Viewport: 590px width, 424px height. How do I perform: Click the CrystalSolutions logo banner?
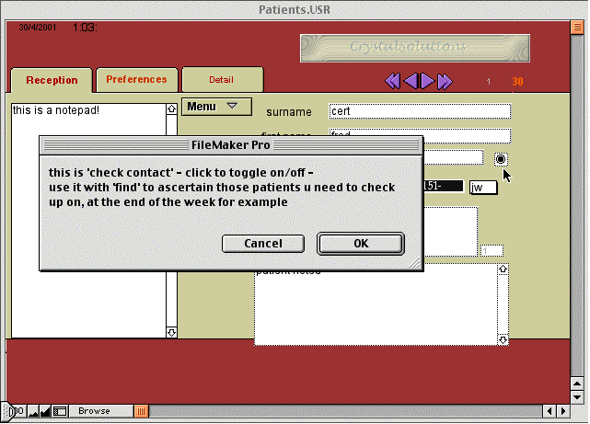tap(415, 48)
